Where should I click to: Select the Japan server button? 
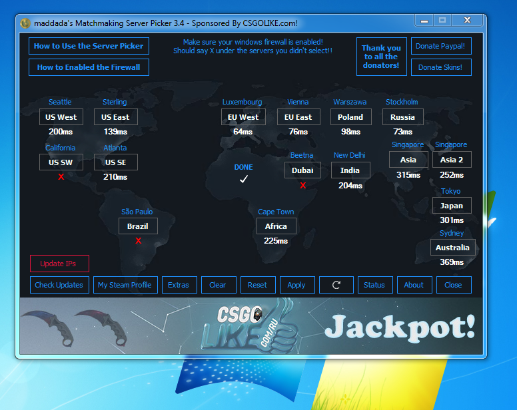point(452,206)
